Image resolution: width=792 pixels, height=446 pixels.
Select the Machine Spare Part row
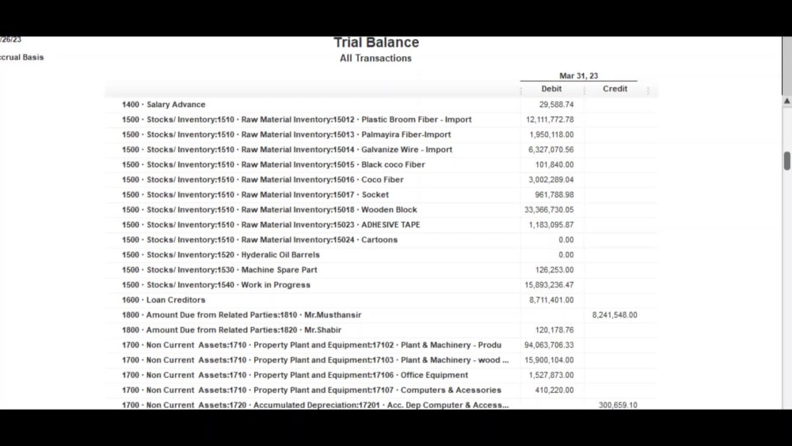(382, 269)
